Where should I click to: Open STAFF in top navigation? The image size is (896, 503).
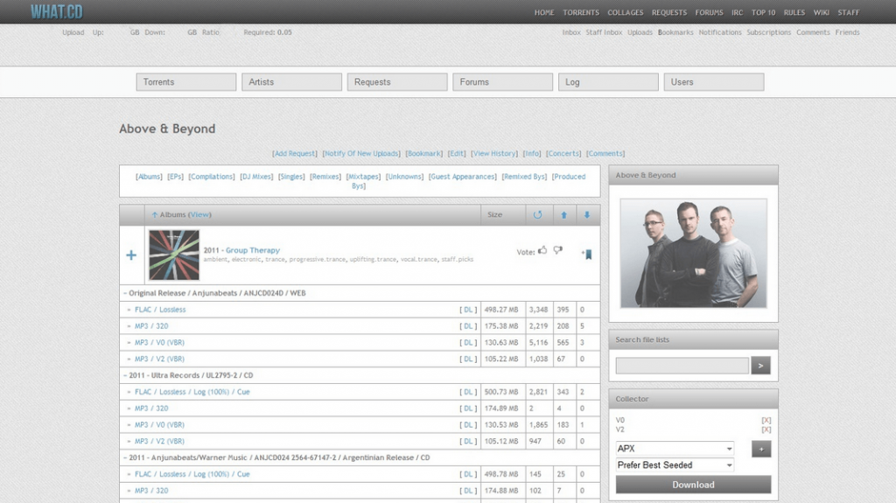coord(848,12)
